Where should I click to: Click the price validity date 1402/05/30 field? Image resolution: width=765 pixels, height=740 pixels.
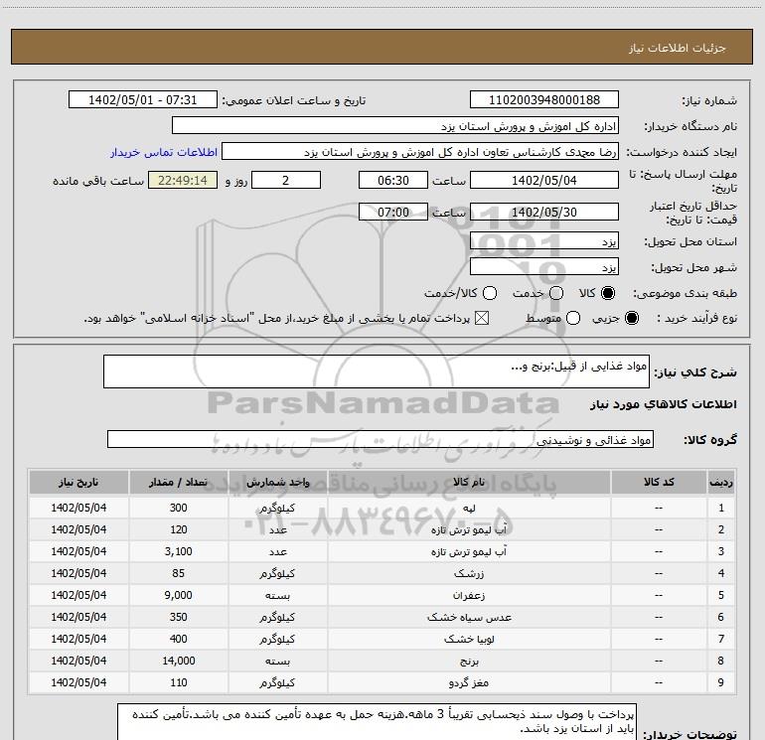(x=544, y=212)
